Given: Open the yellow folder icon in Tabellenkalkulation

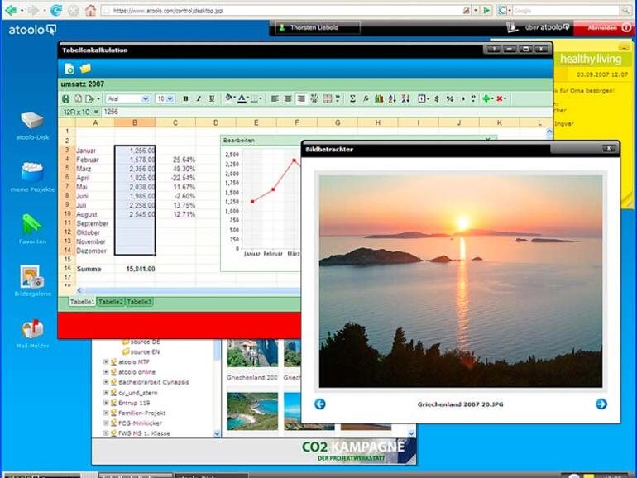Looking at the screenshot, I should coord(85,69).
